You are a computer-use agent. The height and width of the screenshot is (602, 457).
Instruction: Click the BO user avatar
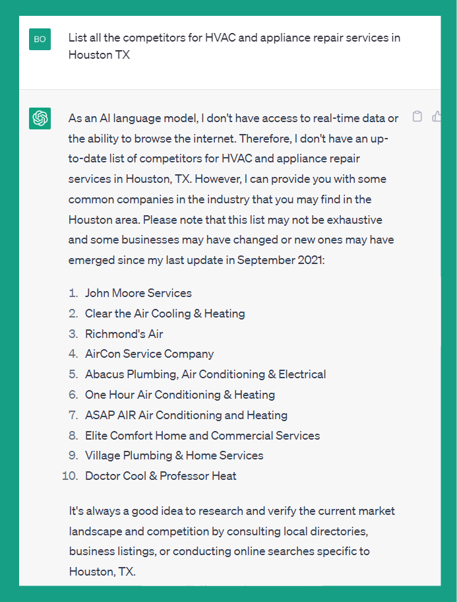40,39
